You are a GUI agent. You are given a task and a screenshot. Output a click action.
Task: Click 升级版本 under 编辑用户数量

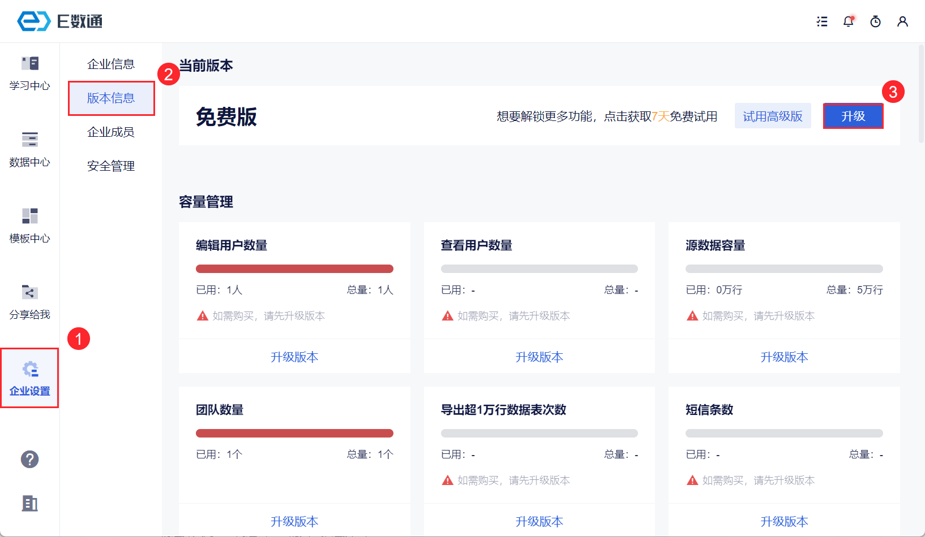pos(294,357)
